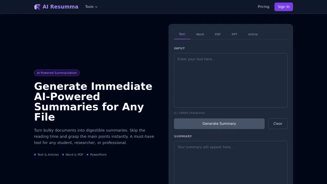This screenshot has width=327, height=184.
Task: Switch to the Word tab
Action: pos(200,34)
